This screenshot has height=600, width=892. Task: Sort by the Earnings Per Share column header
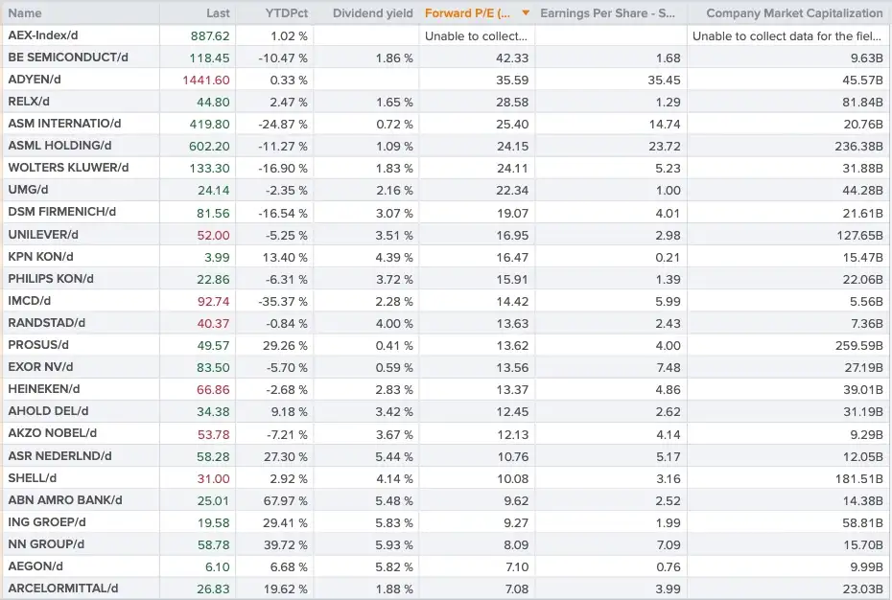[607, 13]
